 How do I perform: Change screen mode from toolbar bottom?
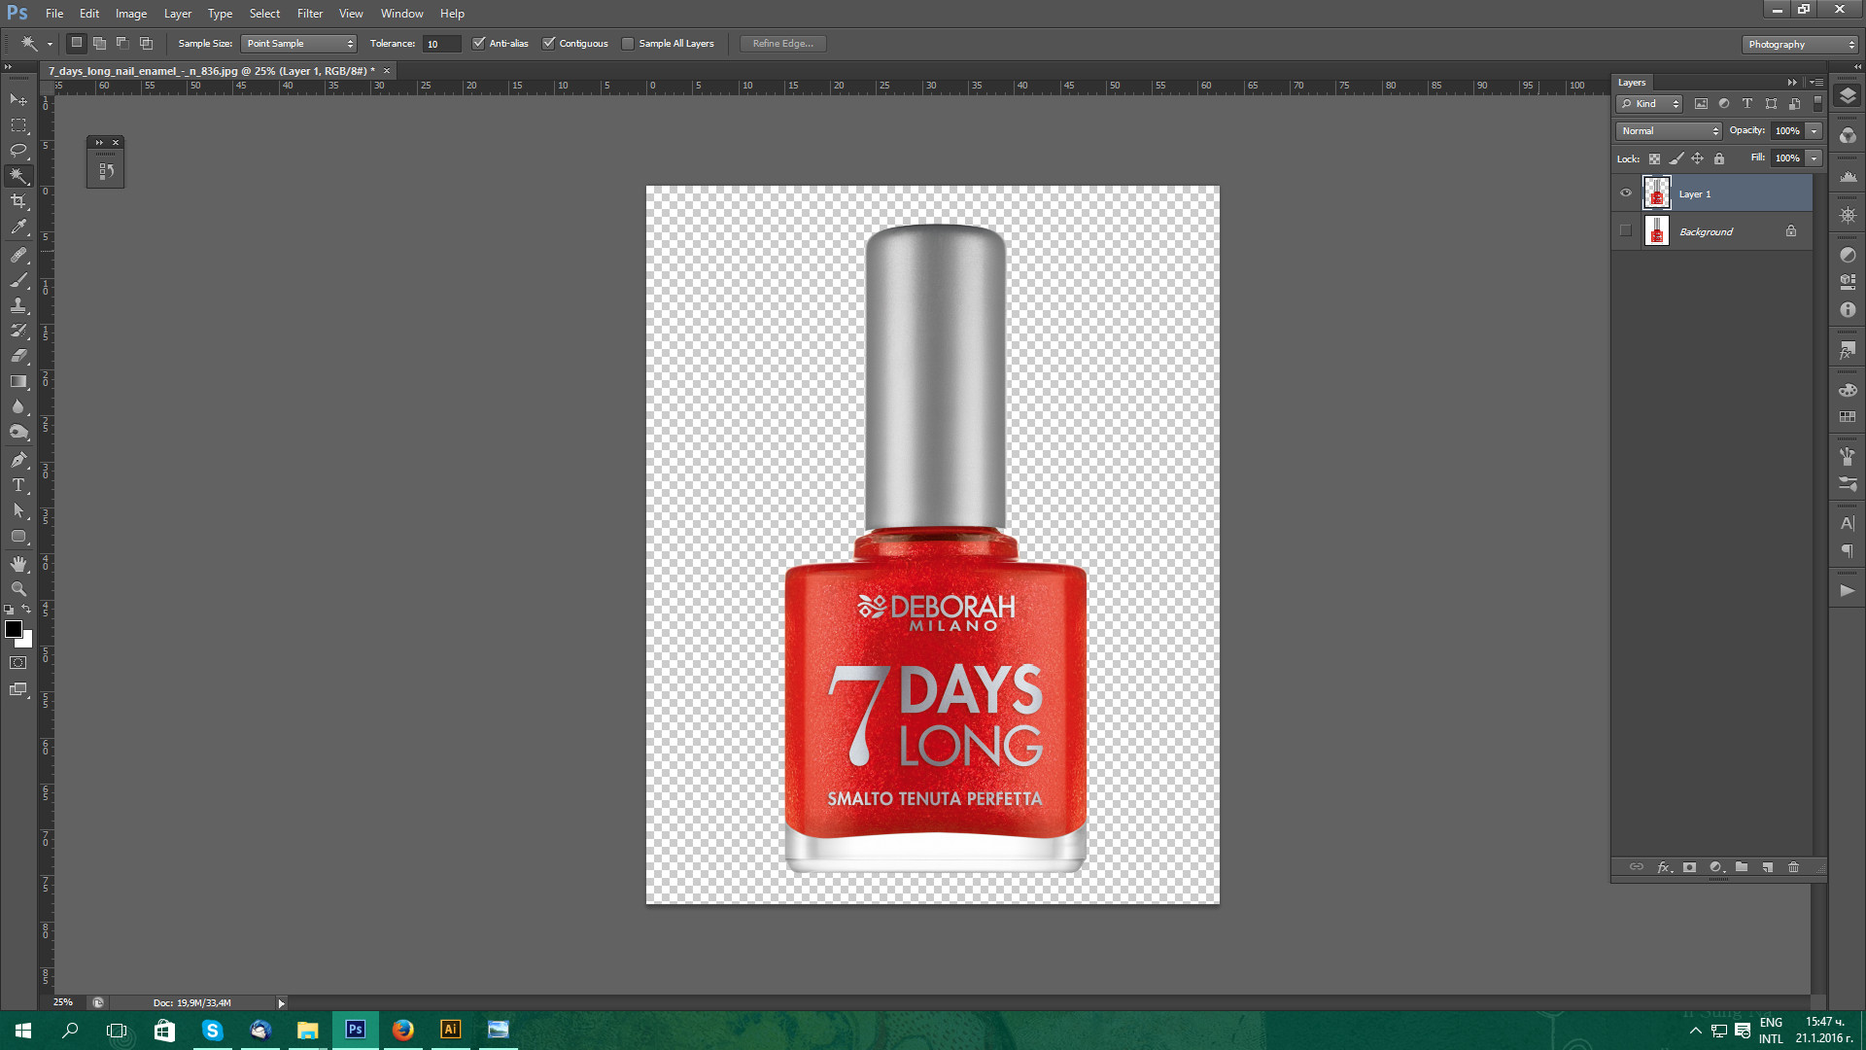point(18,689)
